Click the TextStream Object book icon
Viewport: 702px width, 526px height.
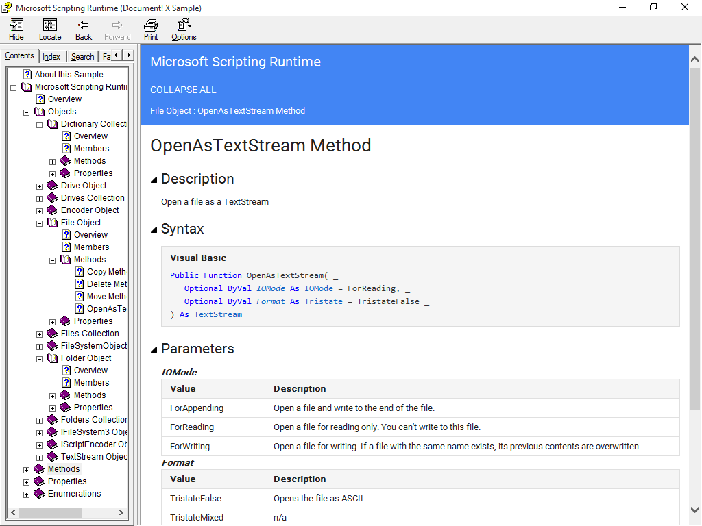[x=52, y=457]
